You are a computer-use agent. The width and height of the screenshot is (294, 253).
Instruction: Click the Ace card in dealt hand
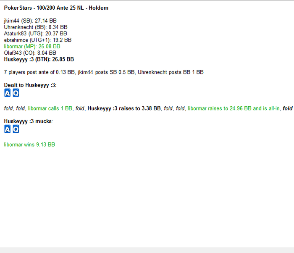point(7,93)
